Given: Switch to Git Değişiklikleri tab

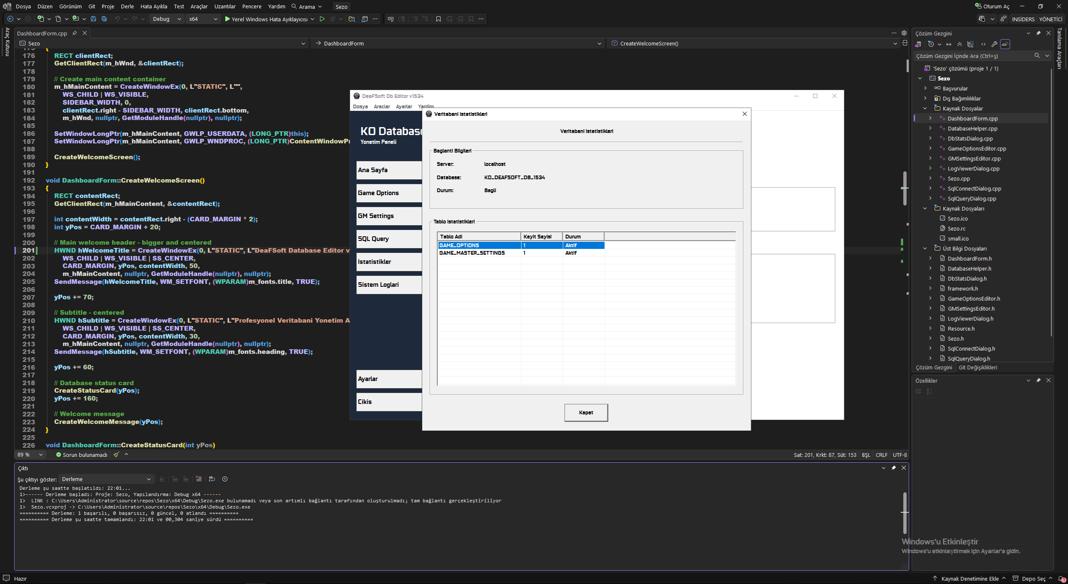Looking at the screenshot, I should coord(978,368).
